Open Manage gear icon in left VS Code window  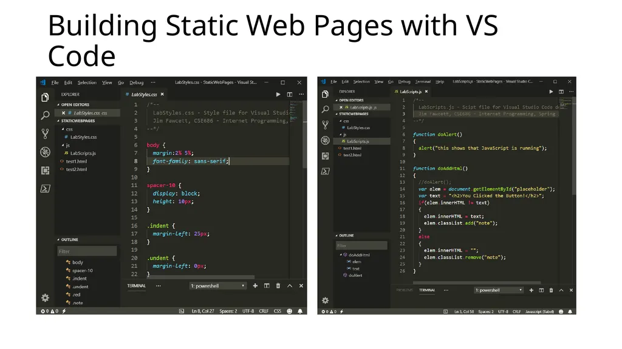(x=45, y=298)
